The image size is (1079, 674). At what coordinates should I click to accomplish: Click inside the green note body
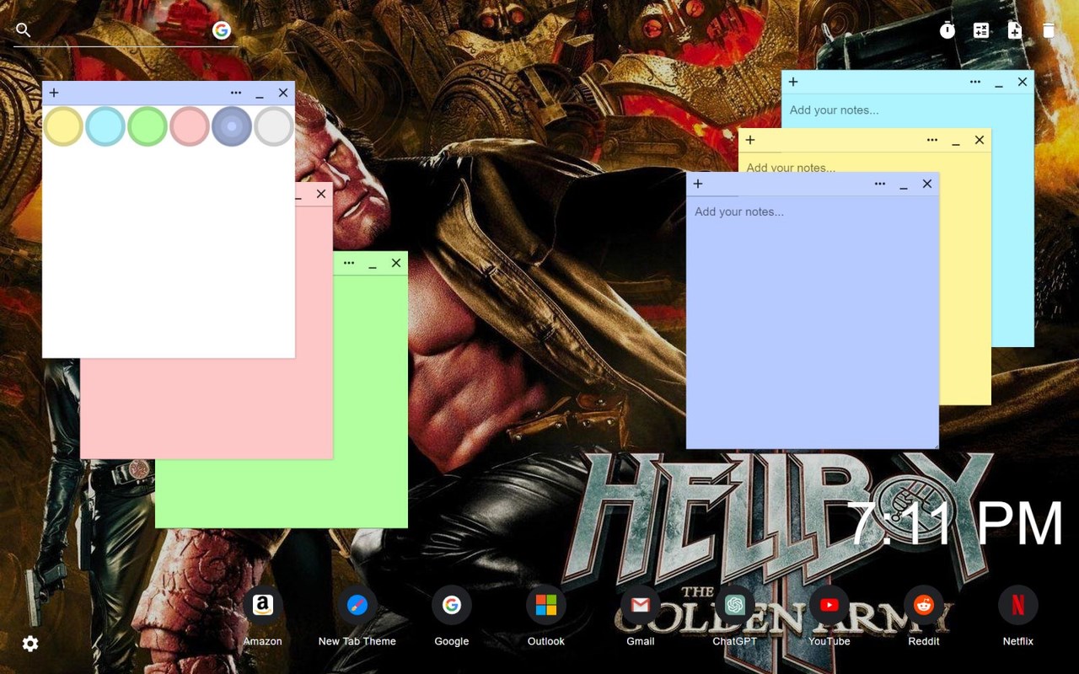pos(282,493)
